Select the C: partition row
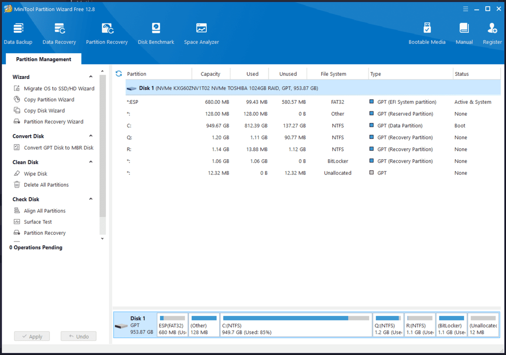 coord(313,126)
